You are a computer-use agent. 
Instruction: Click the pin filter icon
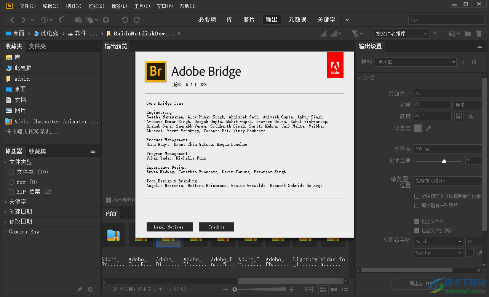point(79,289)
